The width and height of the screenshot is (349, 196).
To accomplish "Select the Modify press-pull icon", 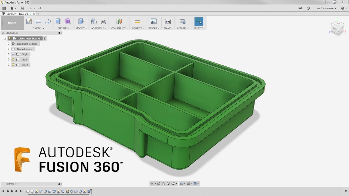I will coord(81,21).
